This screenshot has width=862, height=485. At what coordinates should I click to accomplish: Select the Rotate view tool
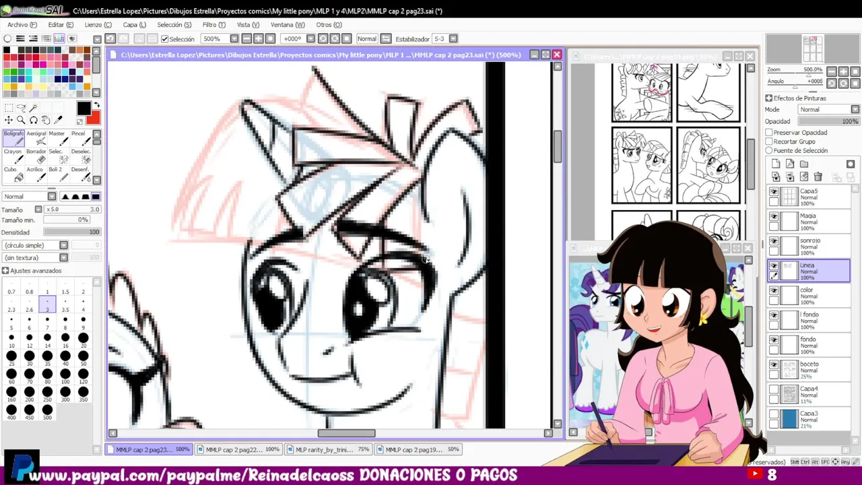33,121
